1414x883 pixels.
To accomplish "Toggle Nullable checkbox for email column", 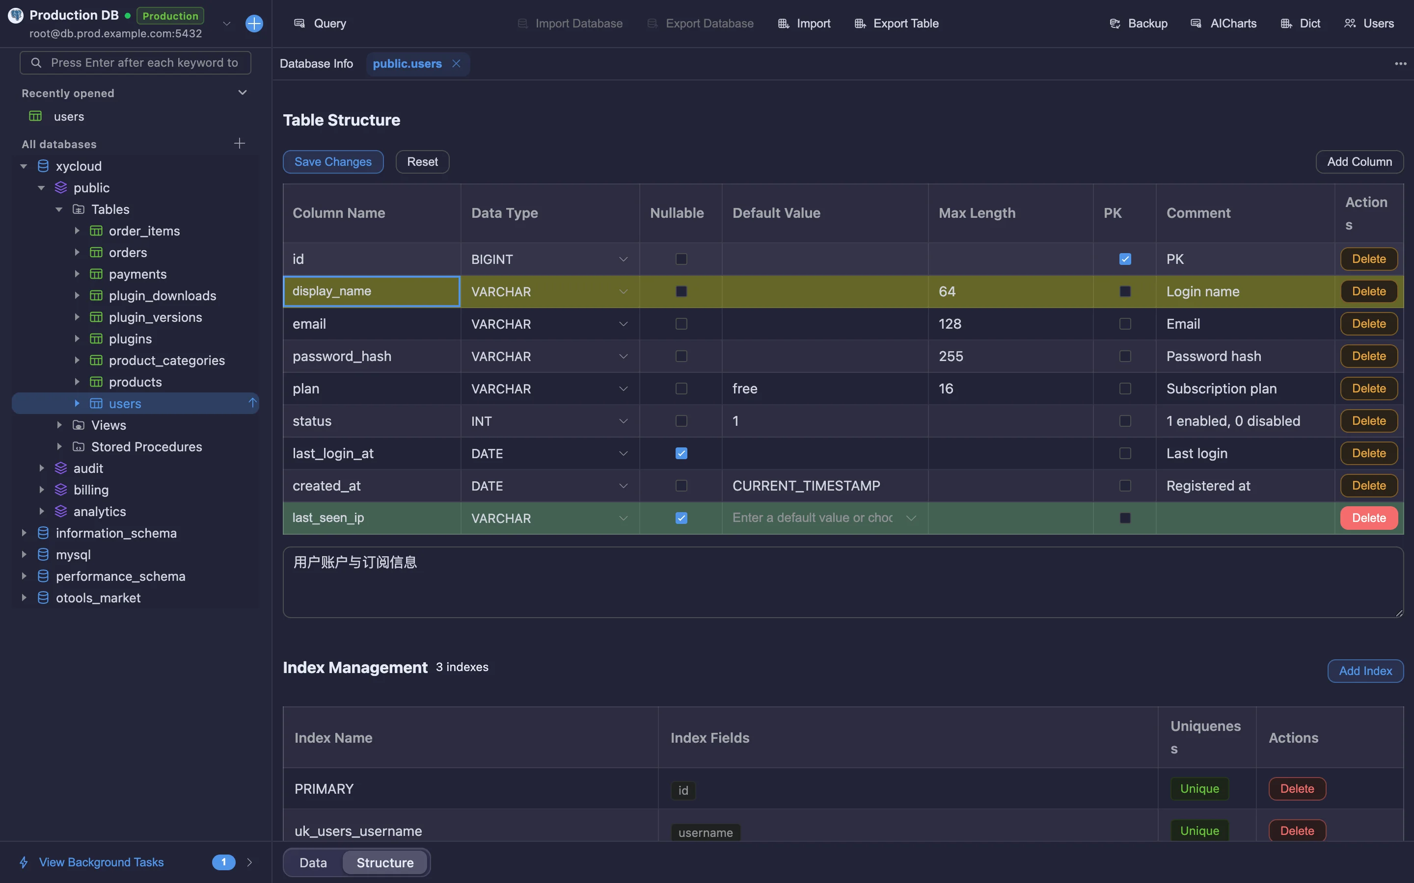I will click(x=681, y=324).
